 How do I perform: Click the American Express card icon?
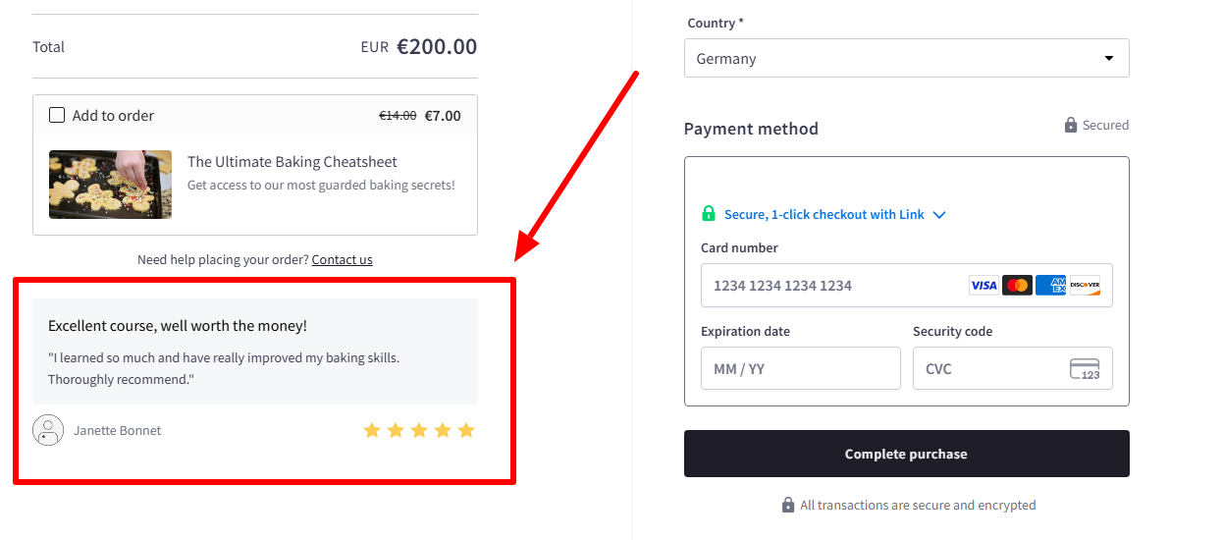1051,286
